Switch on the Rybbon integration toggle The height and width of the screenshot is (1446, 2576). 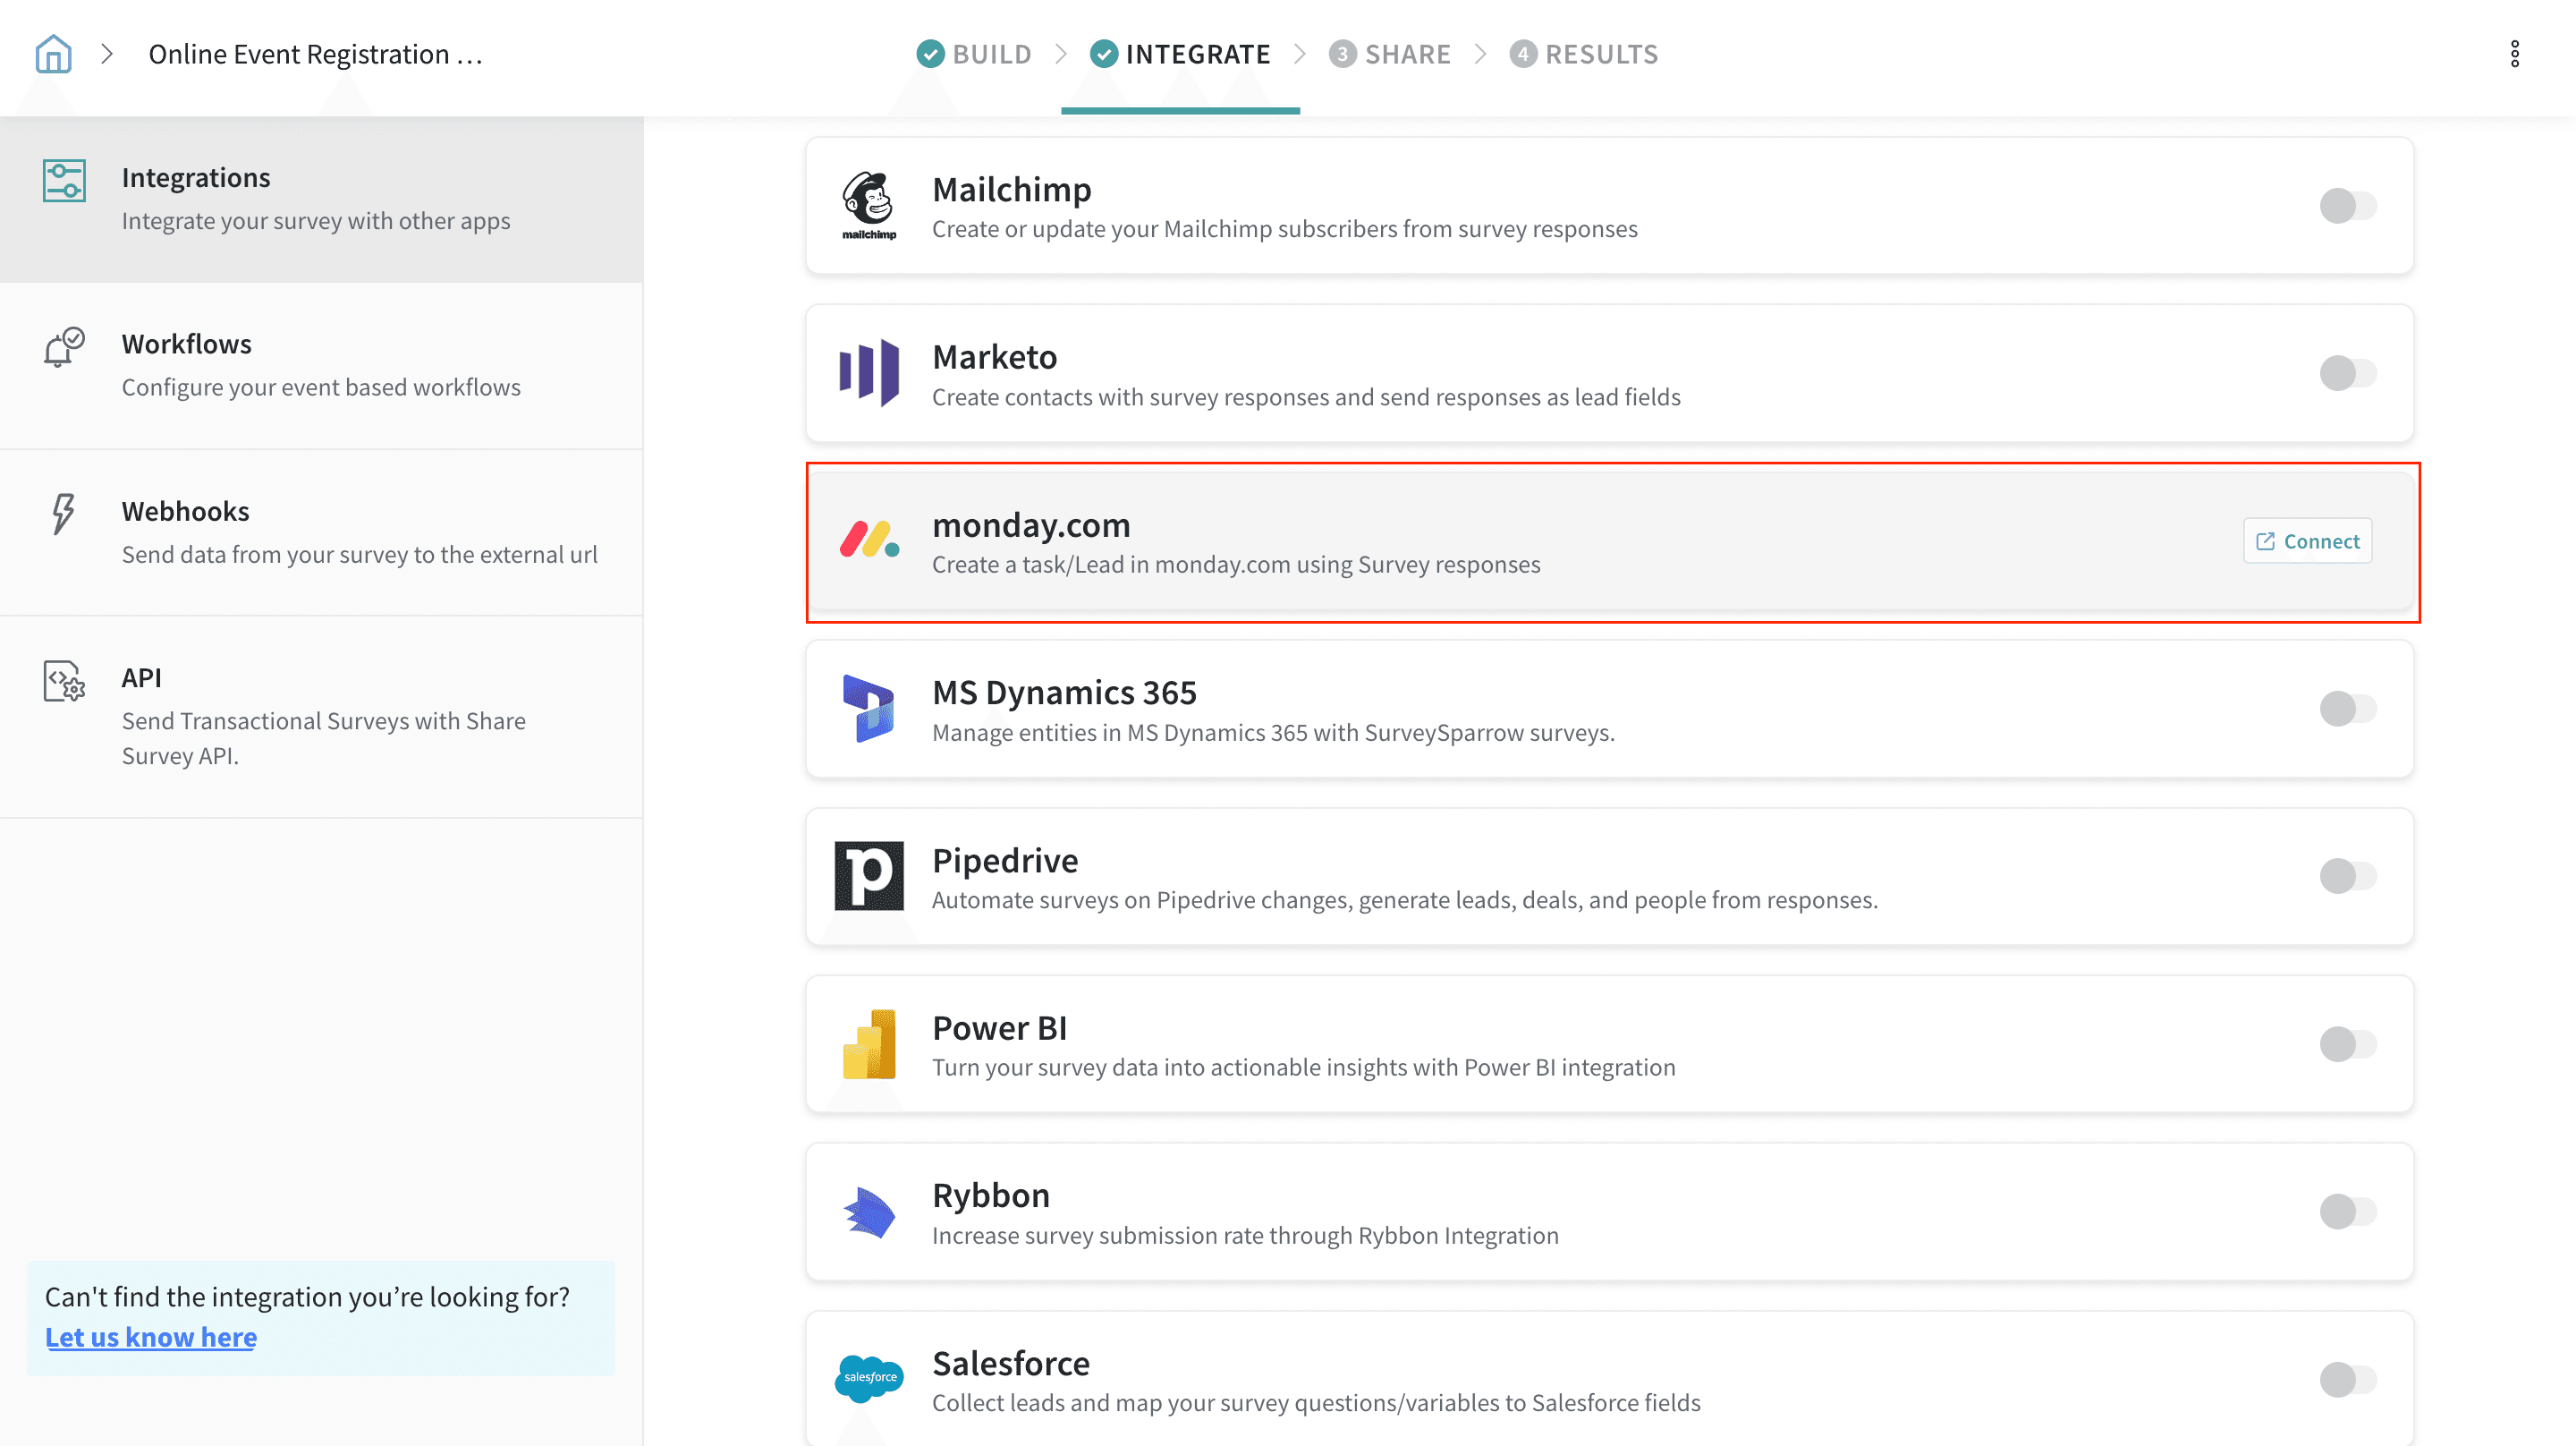tap(2347, 1211)
